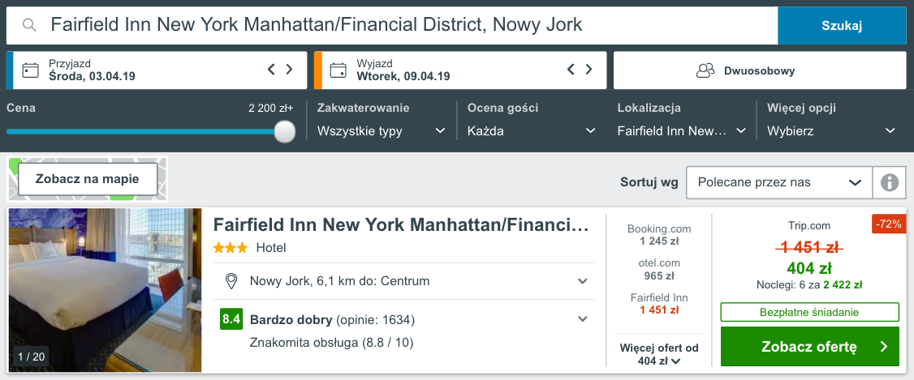Open the Fairfield Inn 1 451 zł offer
Viewport: 914px width, 380px height.
point(659,304)
